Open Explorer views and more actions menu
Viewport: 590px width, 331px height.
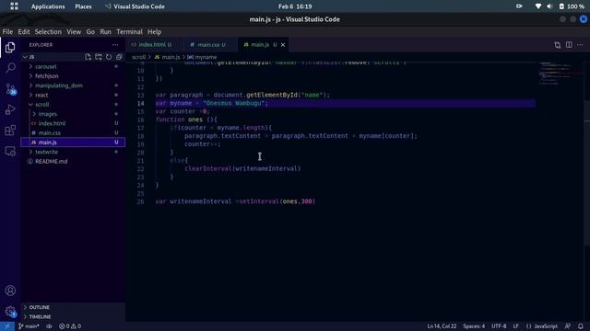tap(115, 45)
